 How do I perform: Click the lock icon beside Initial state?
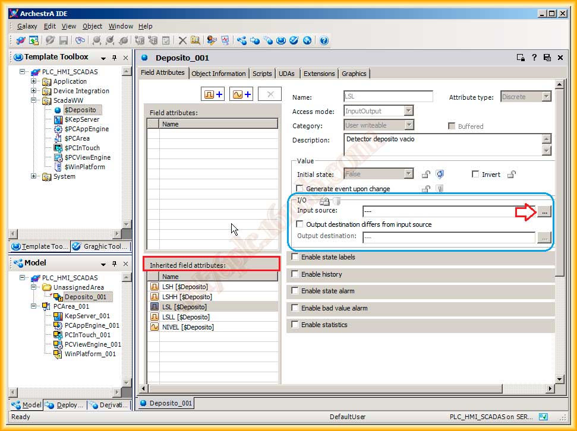tap(425, 175)
